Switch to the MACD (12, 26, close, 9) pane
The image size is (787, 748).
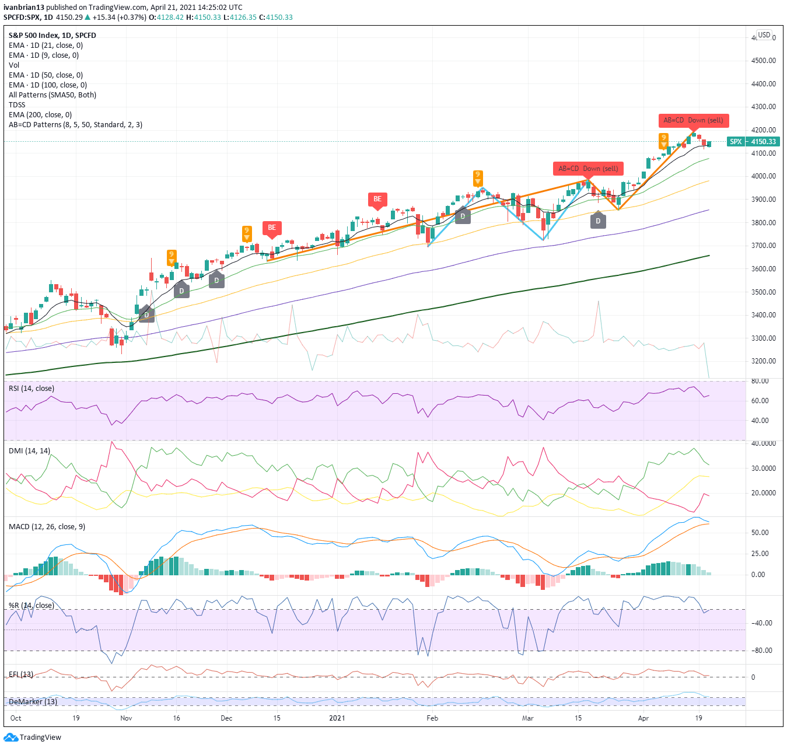[x=46, y=526]
